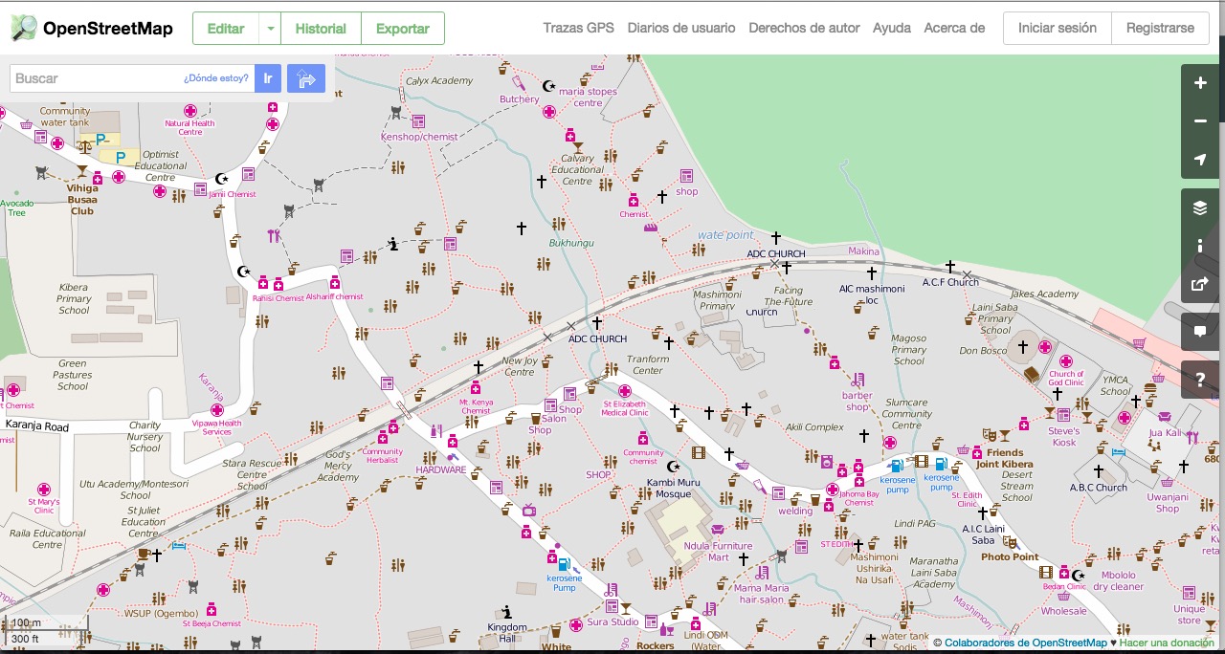Click the Mt. Kenya Chemist pharmacy icon
The image size is (1225, 654).
476,387
